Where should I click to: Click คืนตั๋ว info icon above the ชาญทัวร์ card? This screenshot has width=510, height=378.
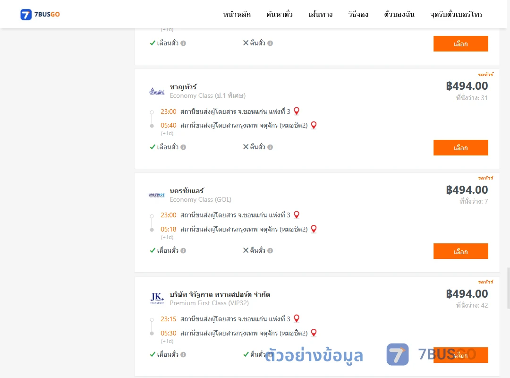point(270,43)
